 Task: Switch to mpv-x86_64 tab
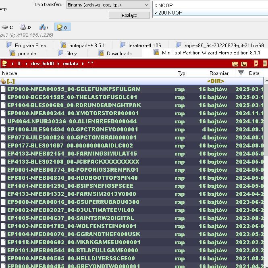218,45
